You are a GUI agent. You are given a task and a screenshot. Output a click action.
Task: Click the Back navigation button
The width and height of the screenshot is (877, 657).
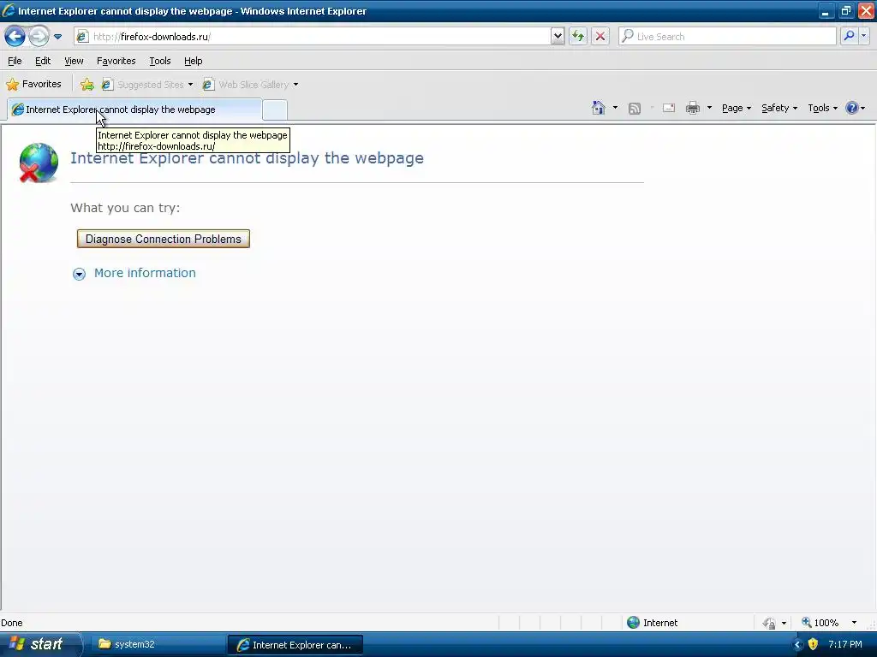point(15,37)
